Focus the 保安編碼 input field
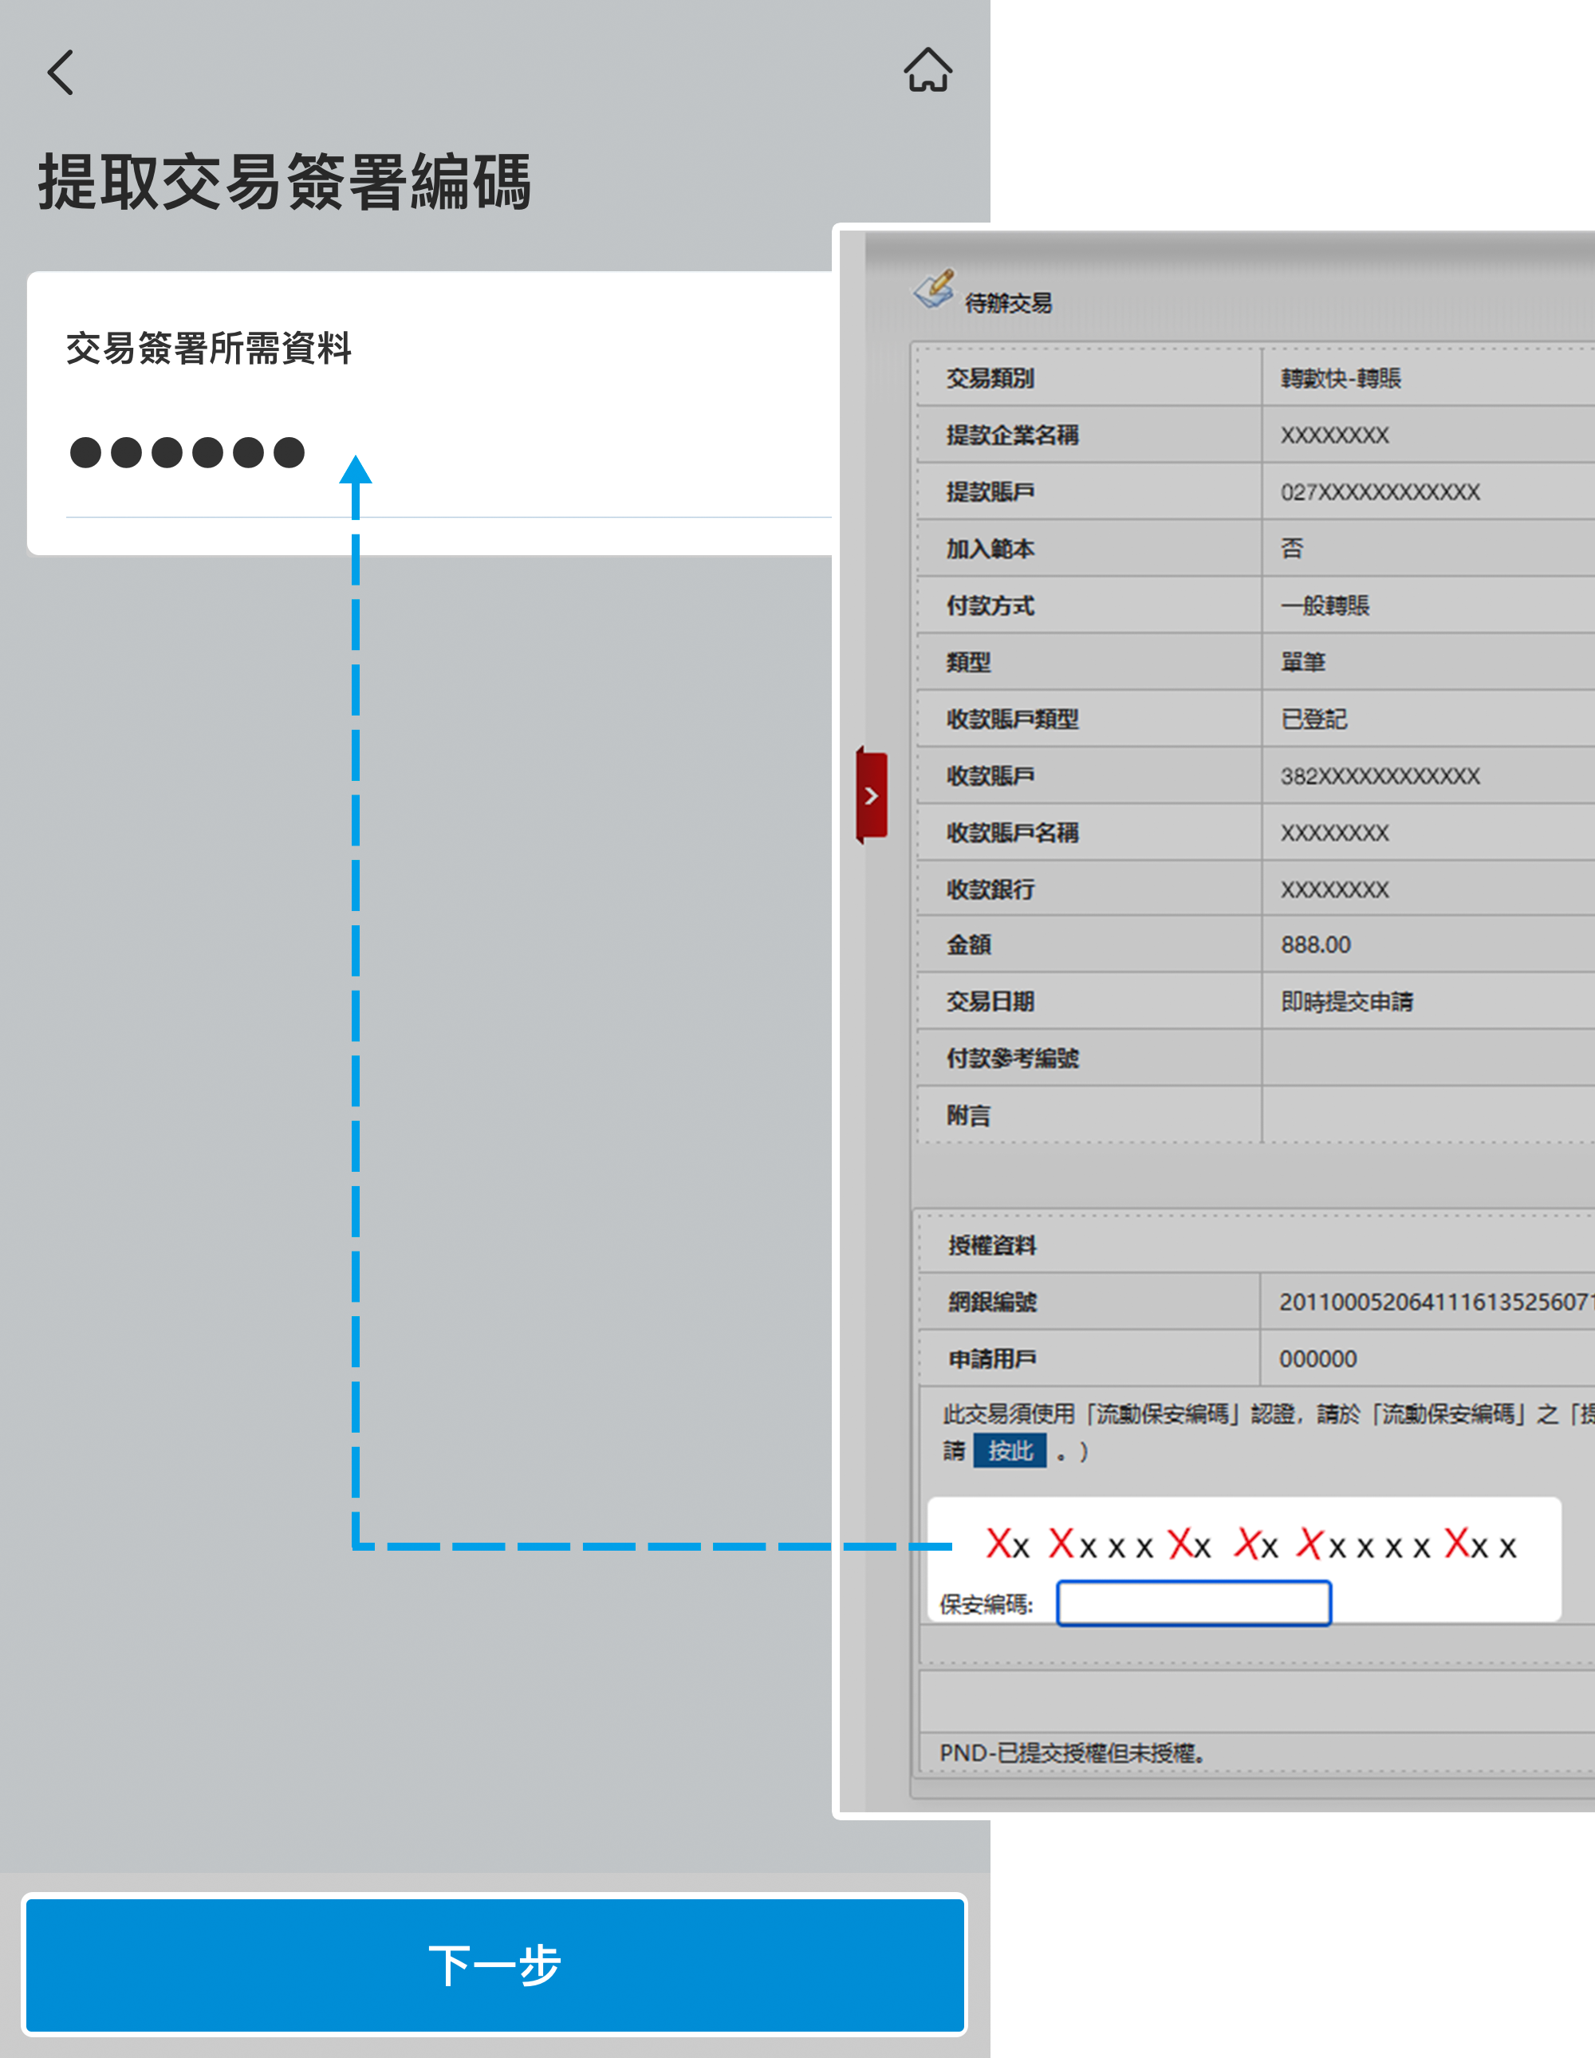 coord(1193,1603)
